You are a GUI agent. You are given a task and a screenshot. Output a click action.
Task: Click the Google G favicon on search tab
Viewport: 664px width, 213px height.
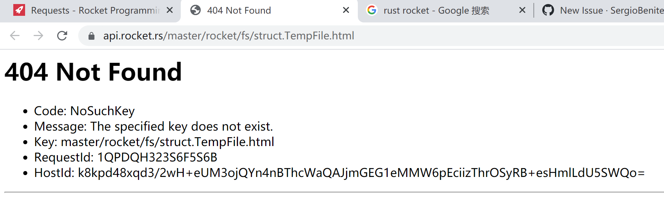[x=371, y=10]
